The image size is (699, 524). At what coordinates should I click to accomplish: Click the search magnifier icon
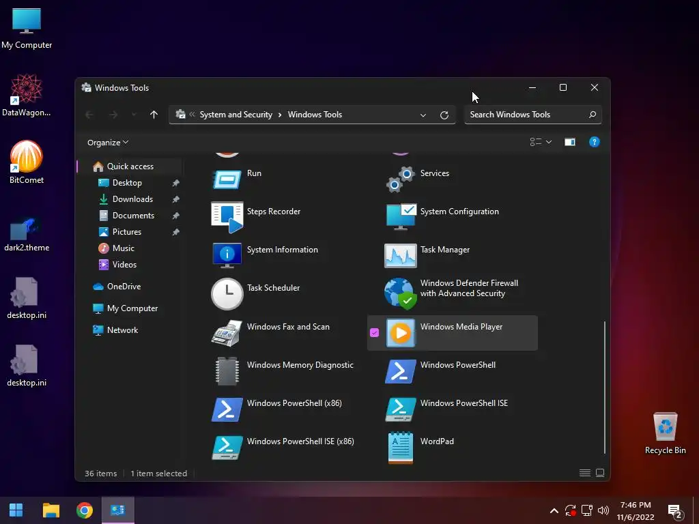pos(592,115)
